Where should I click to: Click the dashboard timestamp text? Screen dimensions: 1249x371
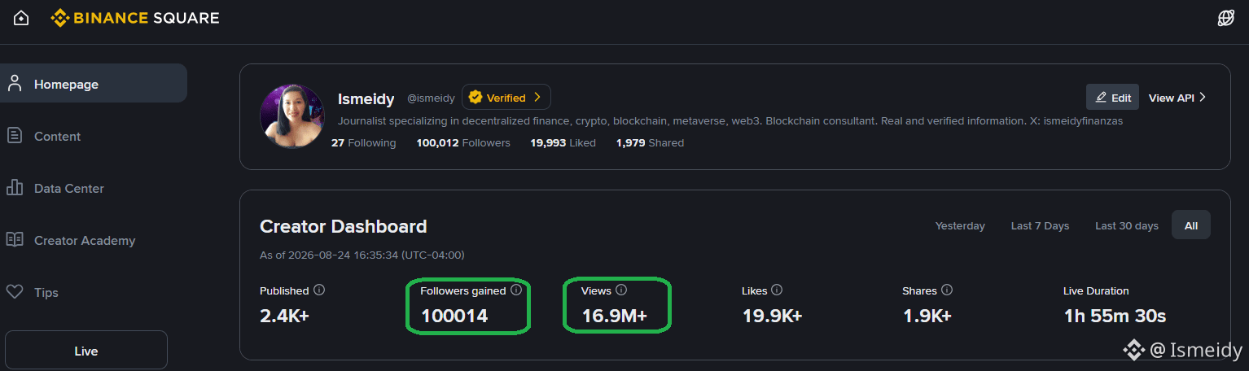[x=362, y=255]
